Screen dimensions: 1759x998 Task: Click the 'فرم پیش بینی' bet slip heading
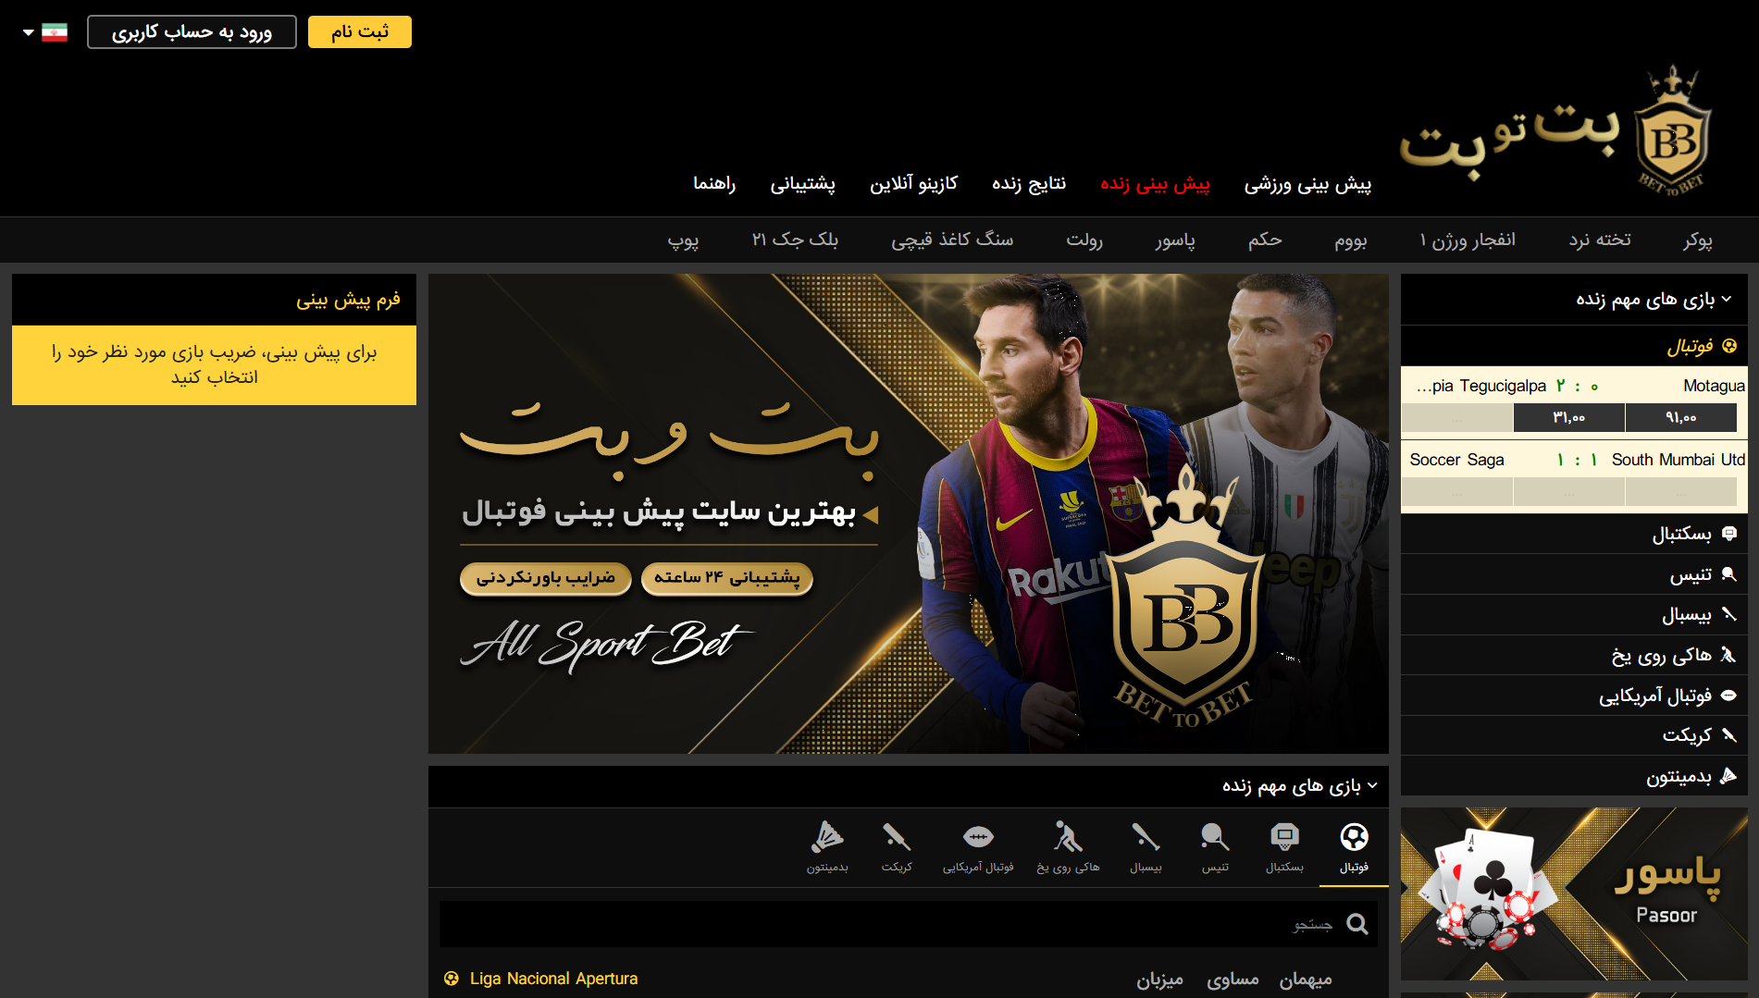pos(348,300)
